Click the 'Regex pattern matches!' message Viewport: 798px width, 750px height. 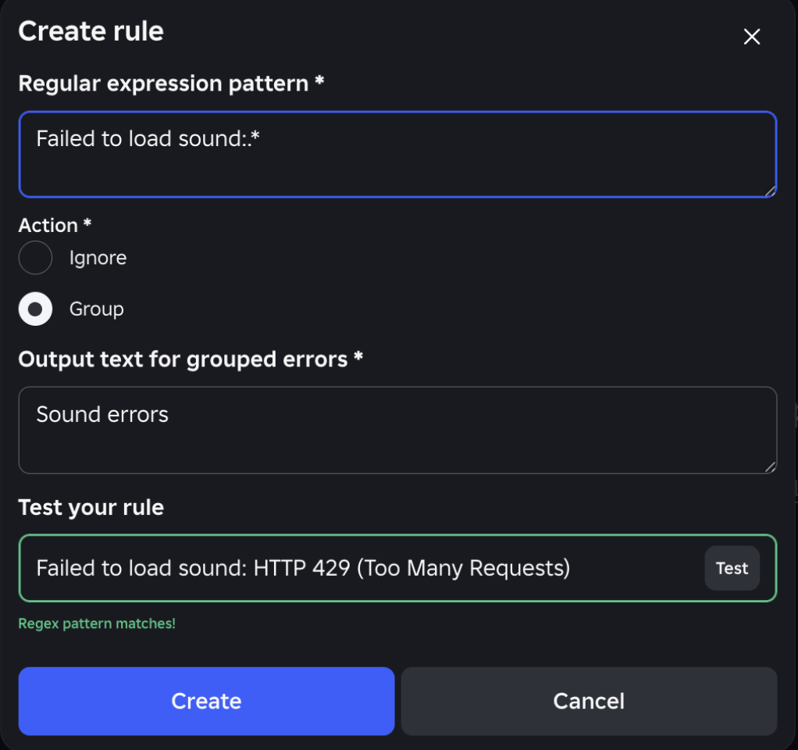pyautogui.click(x=97, y=623)
